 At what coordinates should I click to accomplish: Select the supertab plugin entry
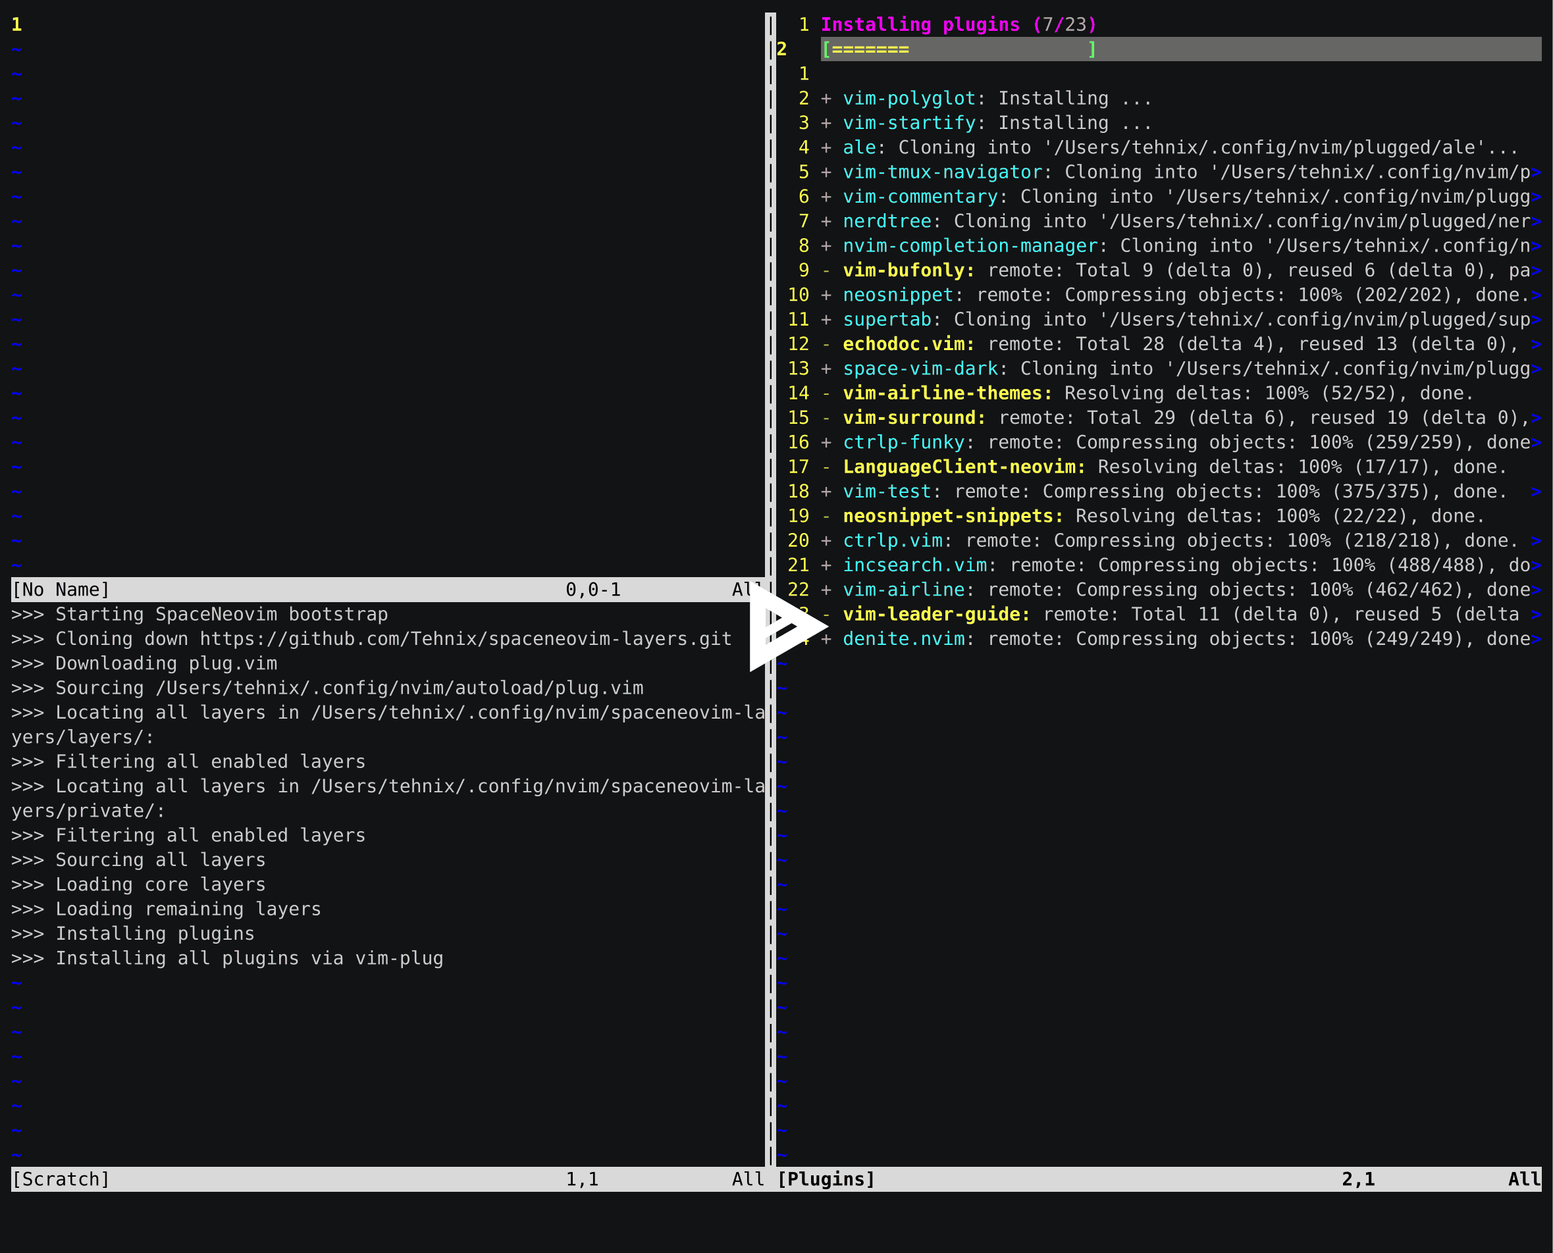point(1181,319)
